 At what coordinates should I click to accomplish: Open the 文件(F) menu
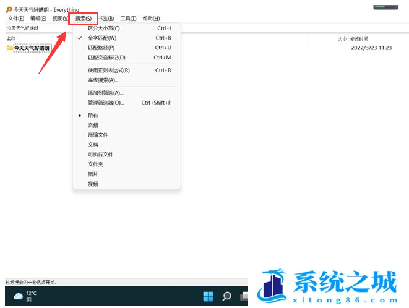pyautogui.click(x=16, y=19)
